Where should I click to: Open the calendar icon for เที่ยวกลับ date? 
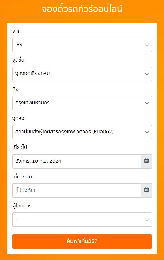pyautogui.click(x=146, y=191)
